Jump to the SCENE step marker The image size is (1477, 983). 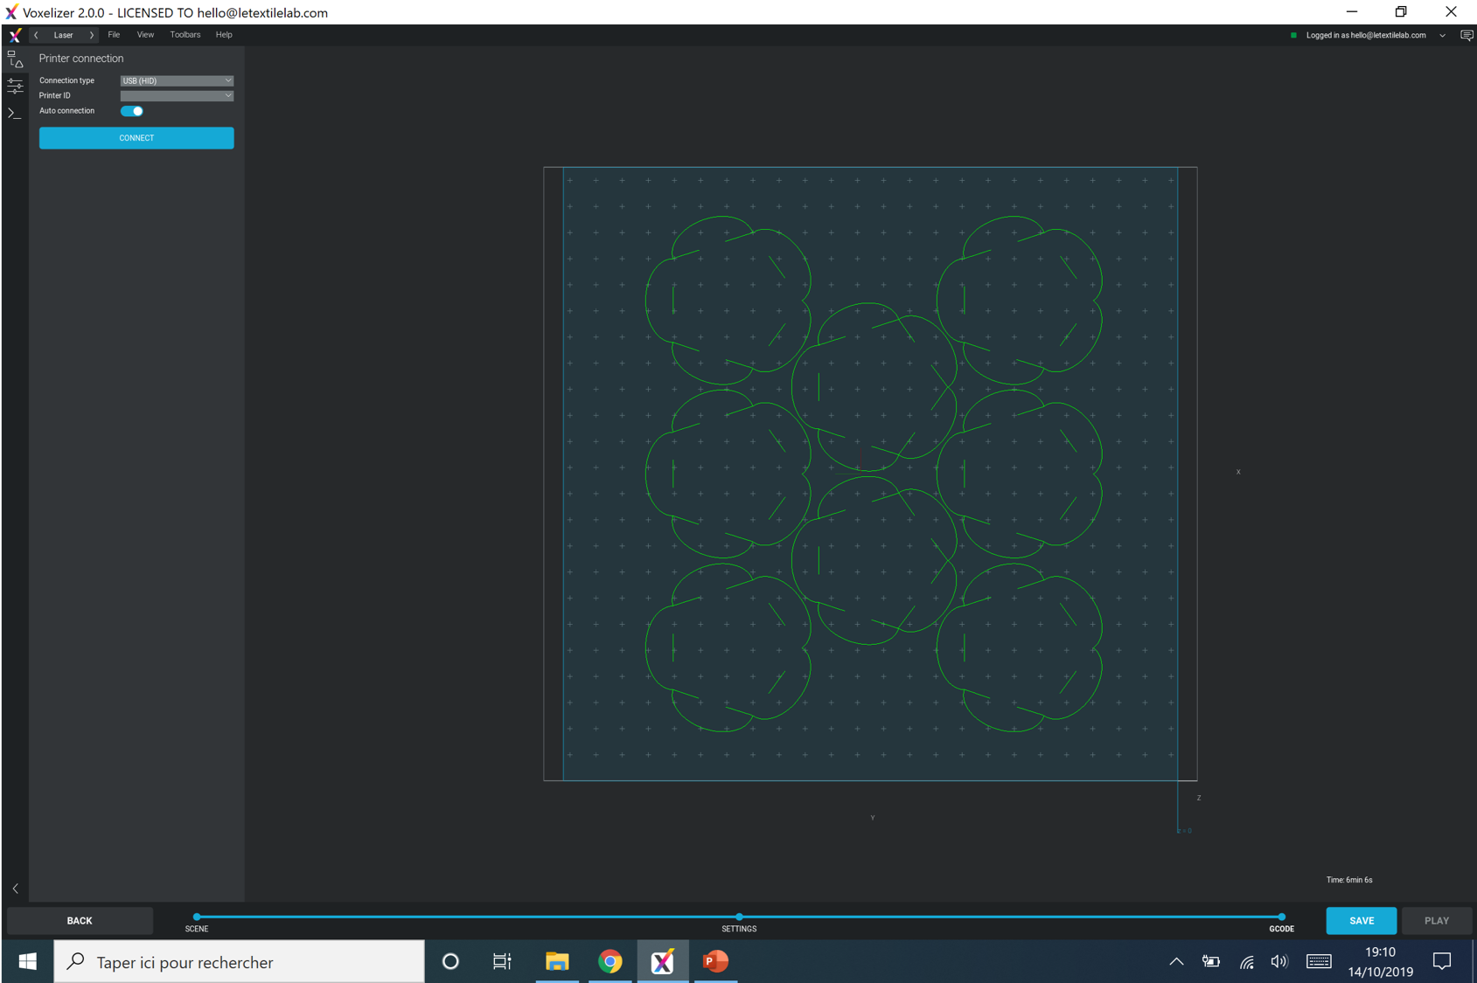pos(197,917)
